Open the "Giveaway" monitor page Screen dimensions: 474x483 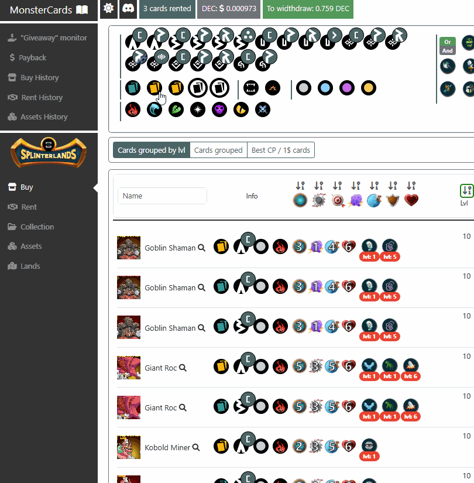point(47,38)
